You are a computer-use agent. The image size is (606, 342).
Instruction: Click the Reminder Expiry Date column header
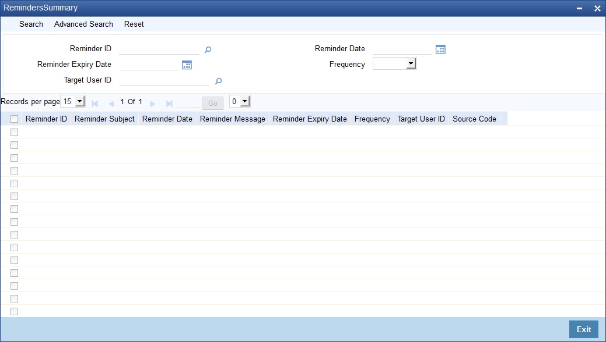[310, 119]
